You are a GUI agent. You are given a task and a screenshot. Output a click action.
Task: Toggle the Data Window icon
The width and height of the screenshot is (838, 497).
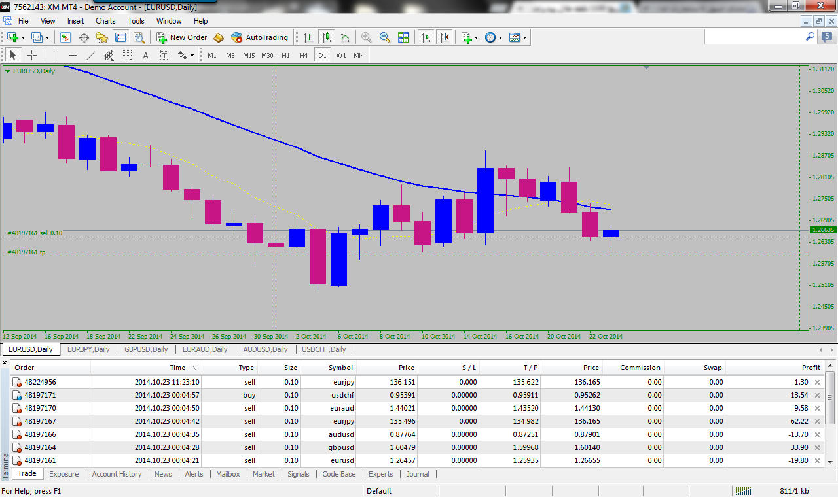[84, 37]
